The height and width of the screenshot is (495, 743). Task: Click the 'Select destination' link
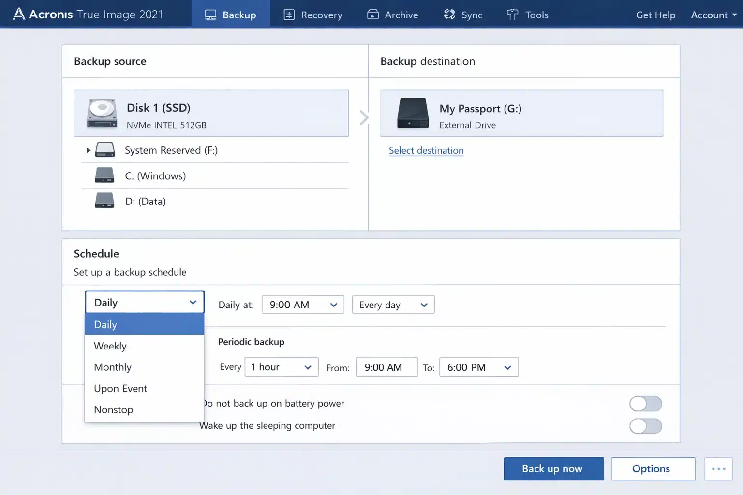coord(426,150)
